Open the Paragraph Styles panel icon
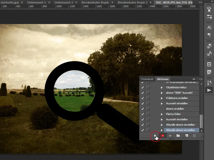Image resolution: width=214 pixels, height=160 pixels. click(209, 46)
